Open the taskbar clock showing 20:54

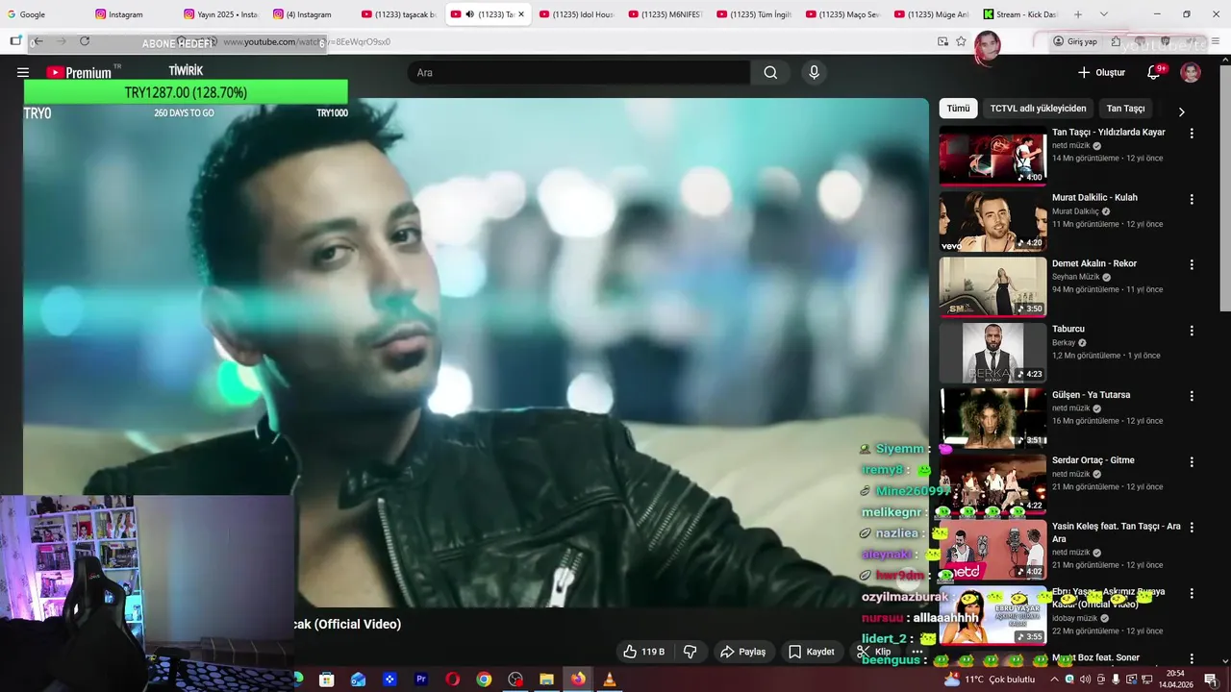pos(1175,679)
